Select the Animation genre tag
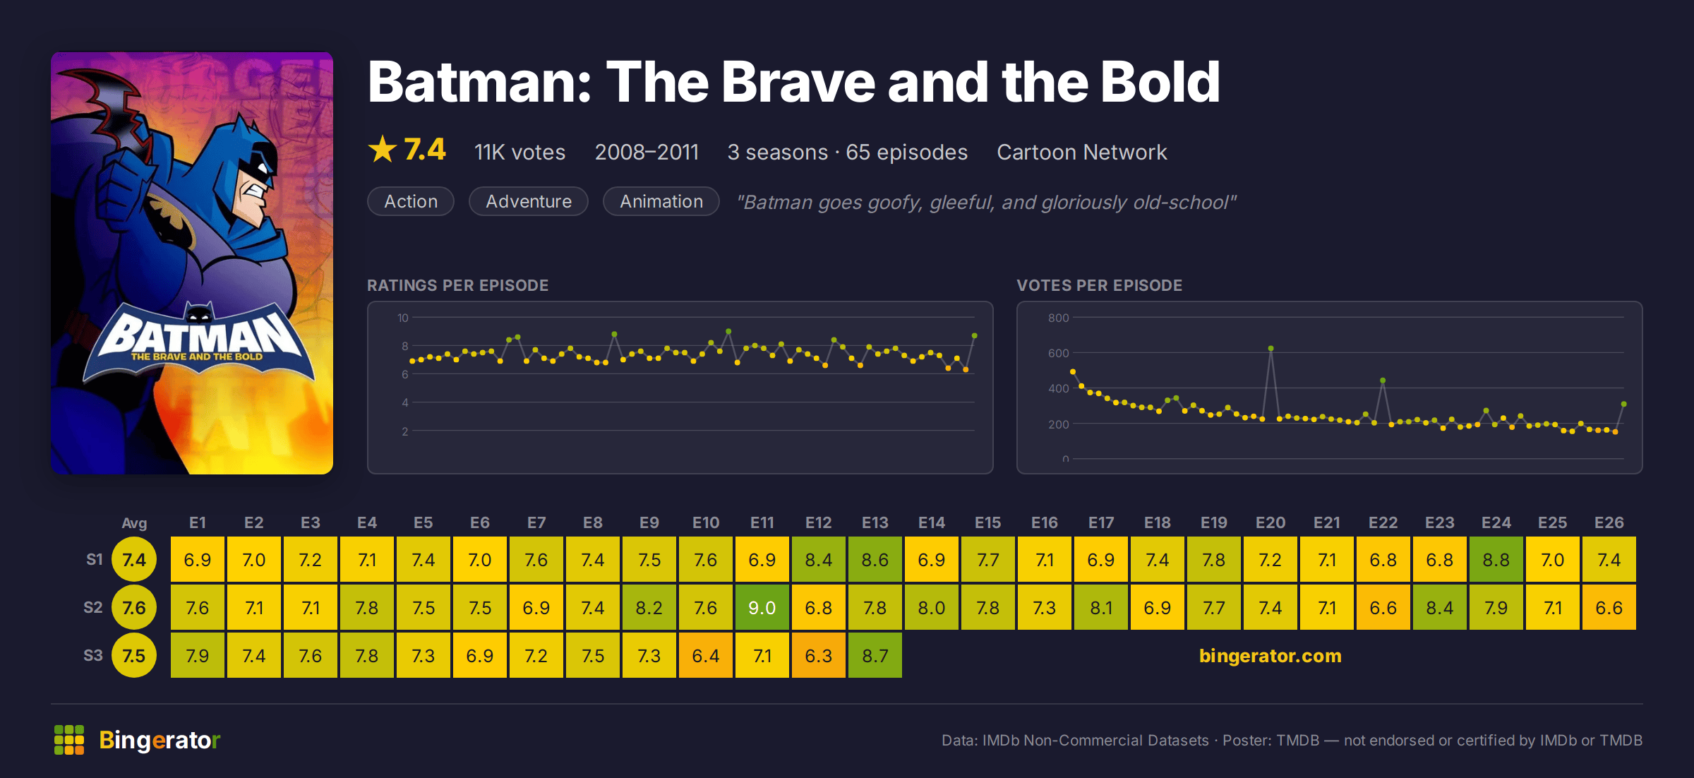 point(661,201)
